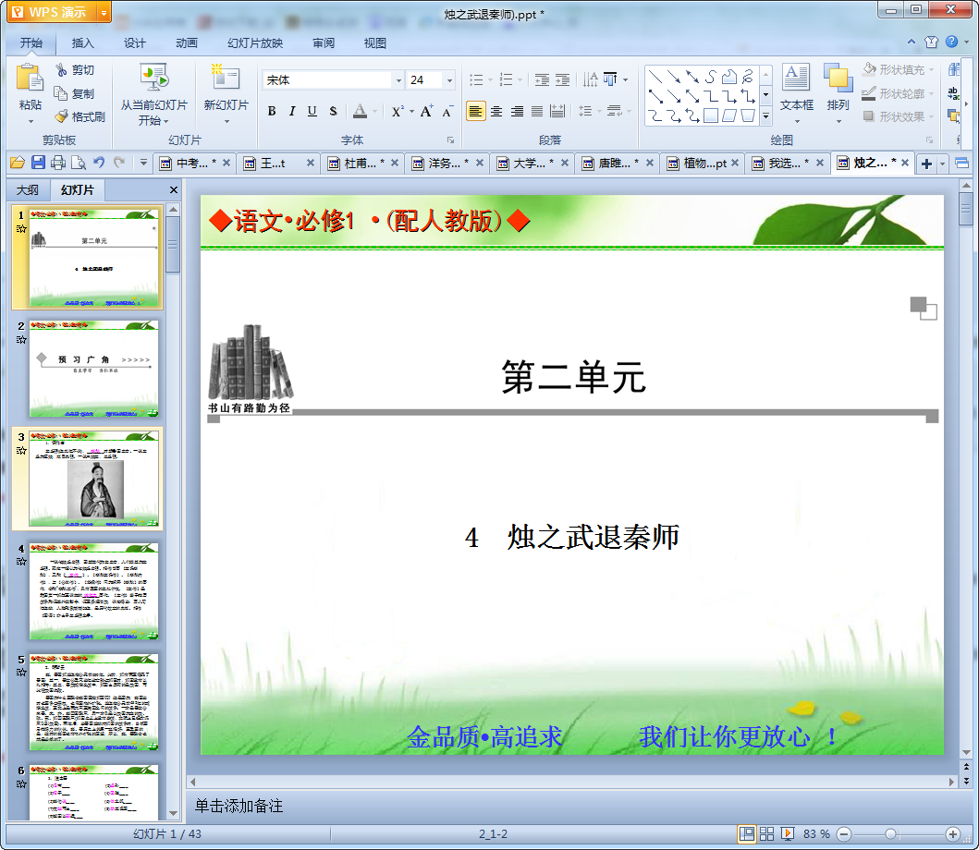Toggle distributed alignment
Screen dimensions: 979x850
tap(557, 111)
